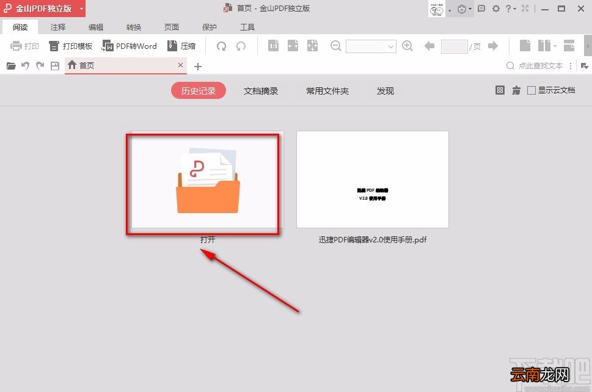Open the 阅读 ribbon tab
Screen dimensions: 592x392
[x=20, y=27]
